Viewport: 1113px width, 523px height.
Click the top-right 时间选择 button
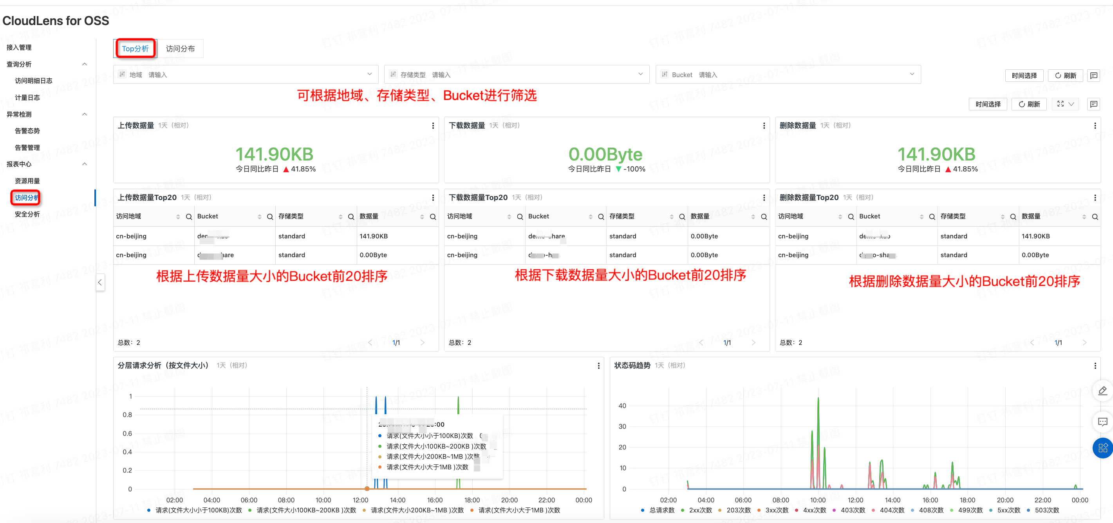point(1024,76)
